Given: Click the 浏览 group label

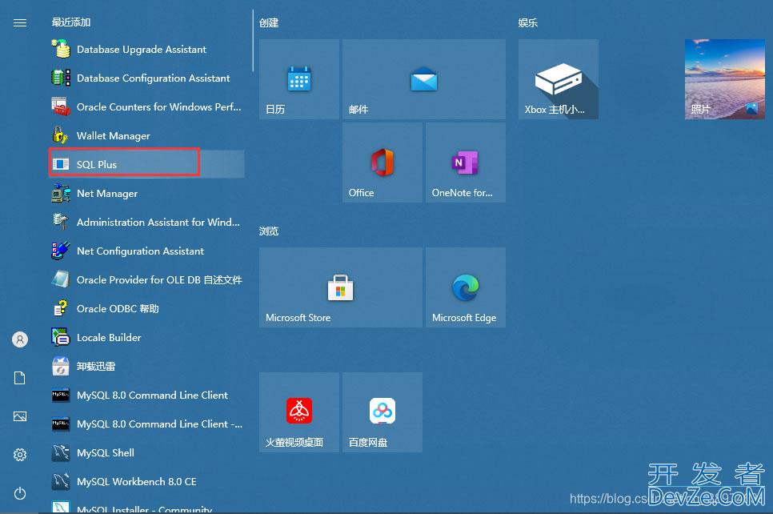Looking at the screenshot, I should (x=269, y=231).
